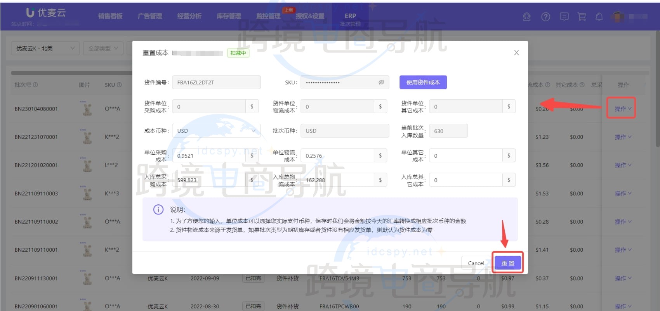Expand 操作 dropdown for BN221231070001
Image resolution: width=660 pixels, height=311 pixels.
[x=623, y=137]
